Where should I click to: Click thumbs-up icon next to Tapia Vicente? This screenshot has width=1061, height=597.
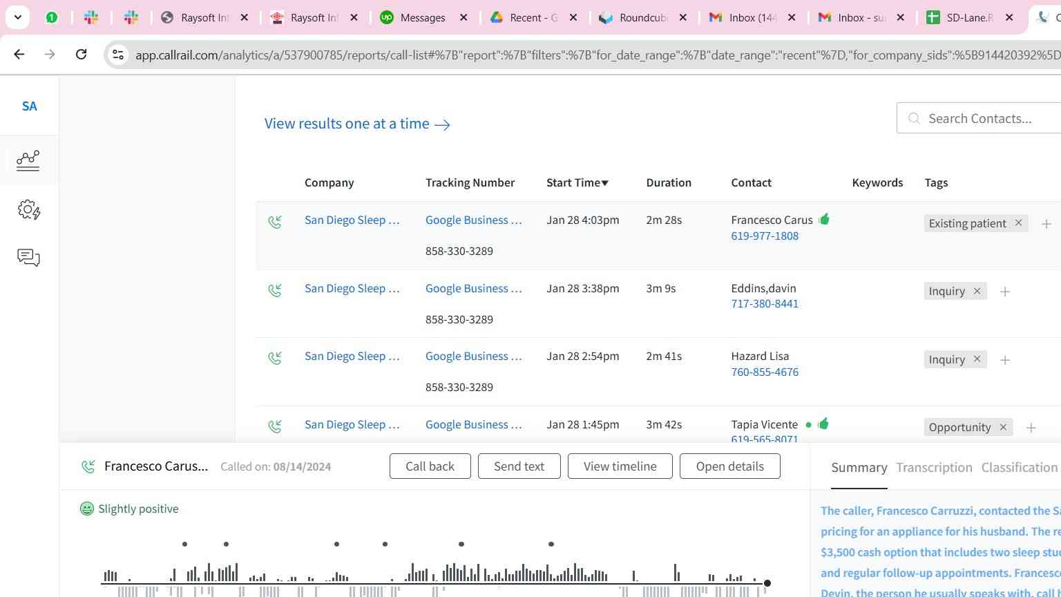823,424
